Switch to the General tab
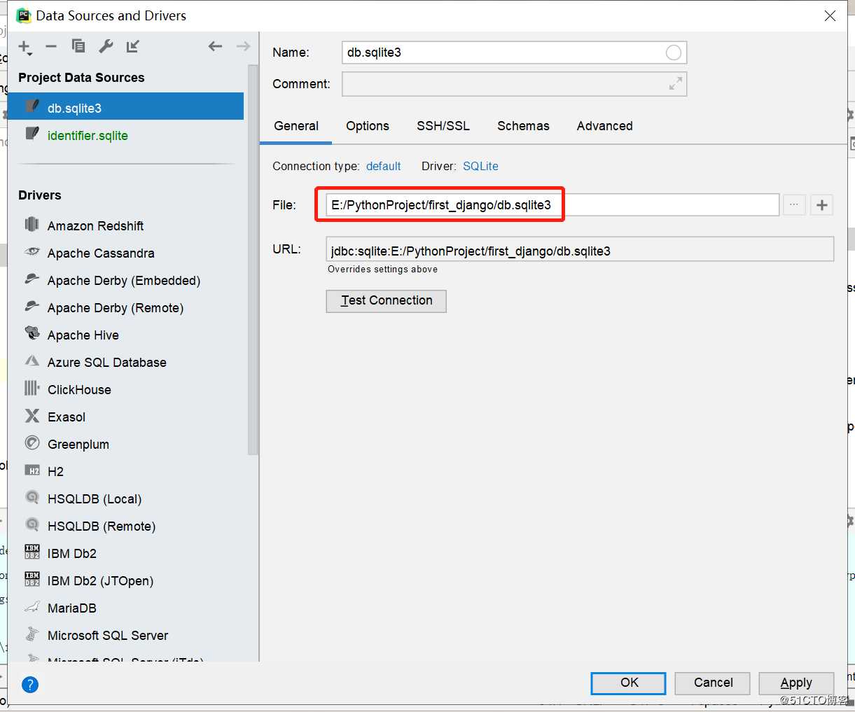The image size is (855, 712). [296, 126]
